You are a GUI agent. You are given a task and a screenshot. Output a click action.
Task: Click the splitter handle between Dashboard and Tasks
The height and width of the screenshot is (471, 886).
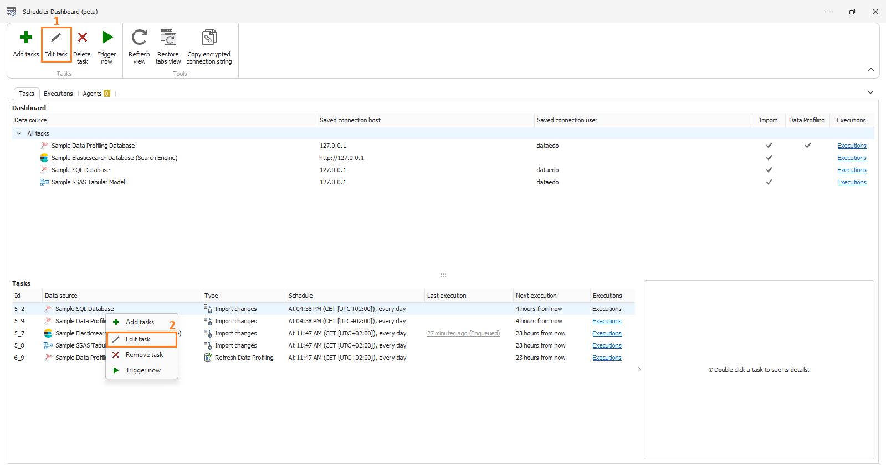(443, 275)
